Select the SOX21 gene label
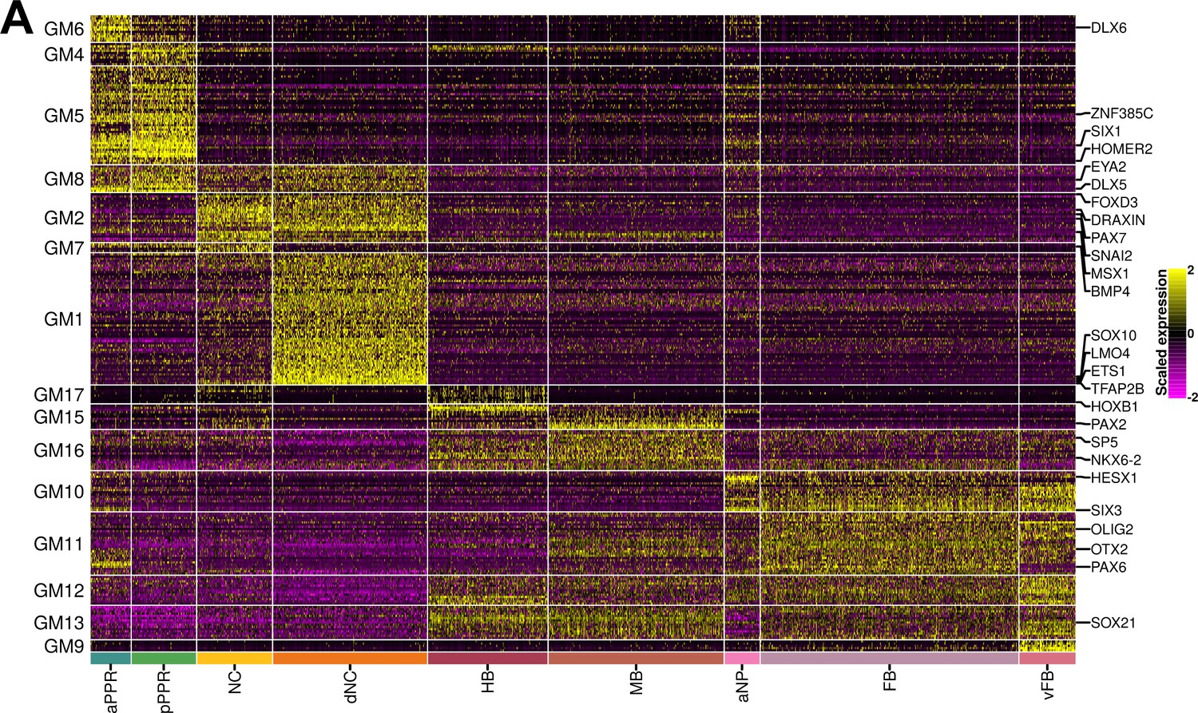This screenshot has height=713, width=1198. click(1113, 623)
